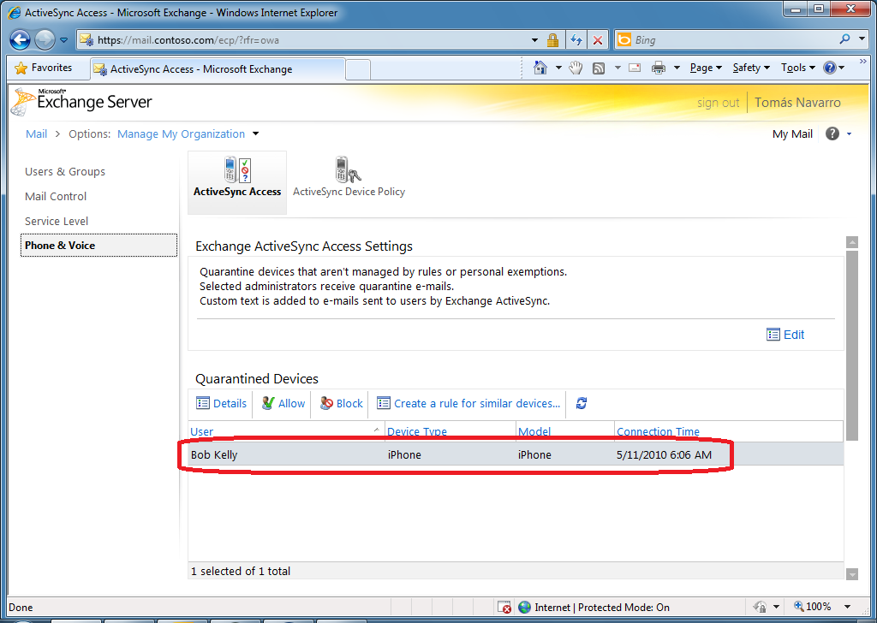The width and height of the screenshot is (877, 623).
Task: Expand the Manage My Organization dropdown
Action: (x=256, y=133)
